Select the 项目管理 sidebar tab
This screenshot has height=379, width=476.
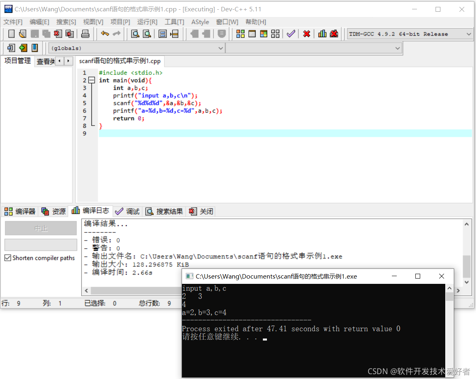[17, 61]
